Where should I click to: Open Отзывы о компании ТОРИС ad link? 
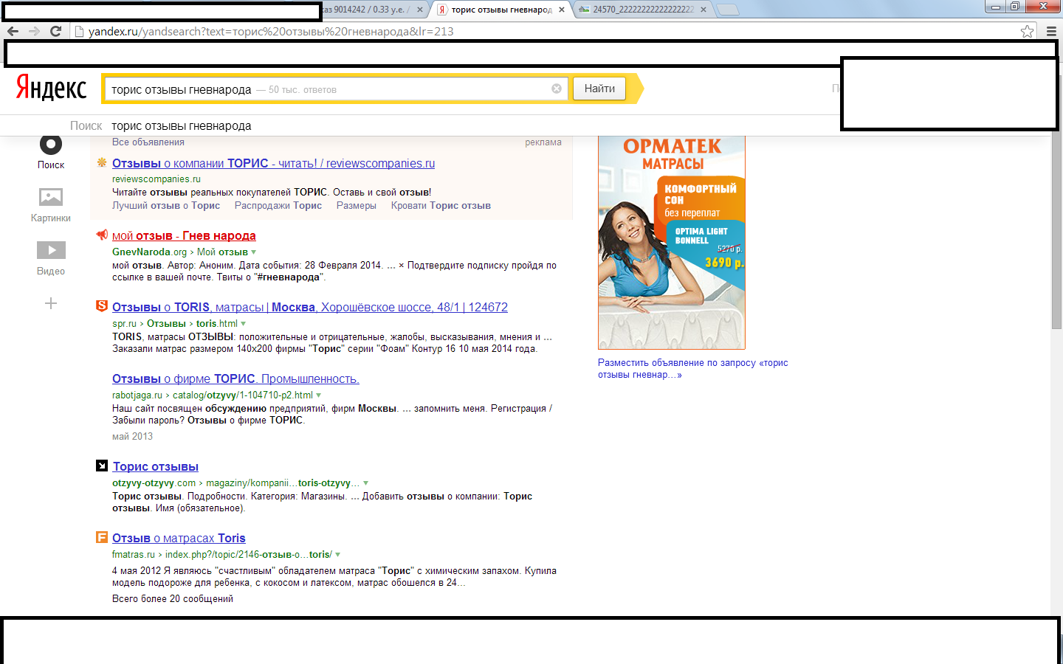pos(273,163)
